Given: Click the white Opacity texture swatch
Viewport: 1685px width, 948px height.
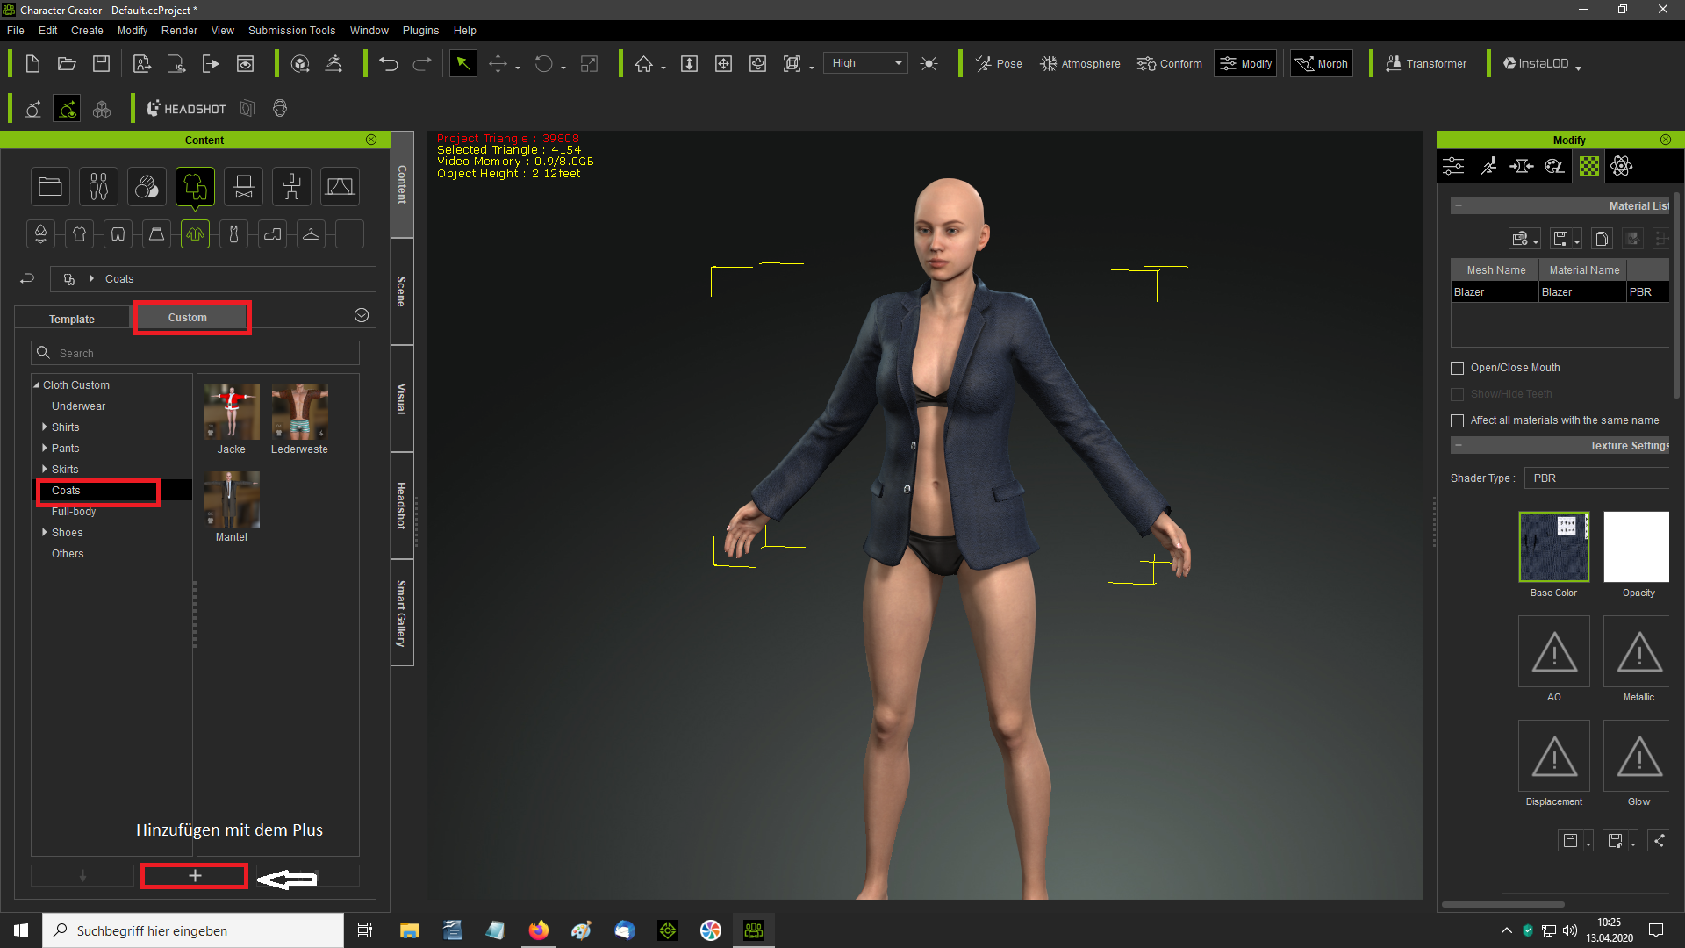Looking at the screenshot, I should [x=1636, y=546].
